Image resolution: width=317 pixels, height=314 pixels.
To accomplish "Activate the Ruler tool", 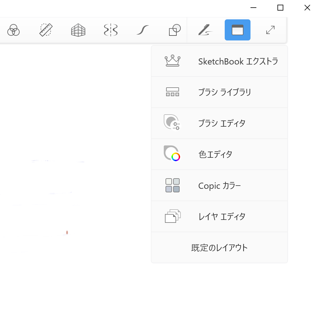I will tap(46, 30).
